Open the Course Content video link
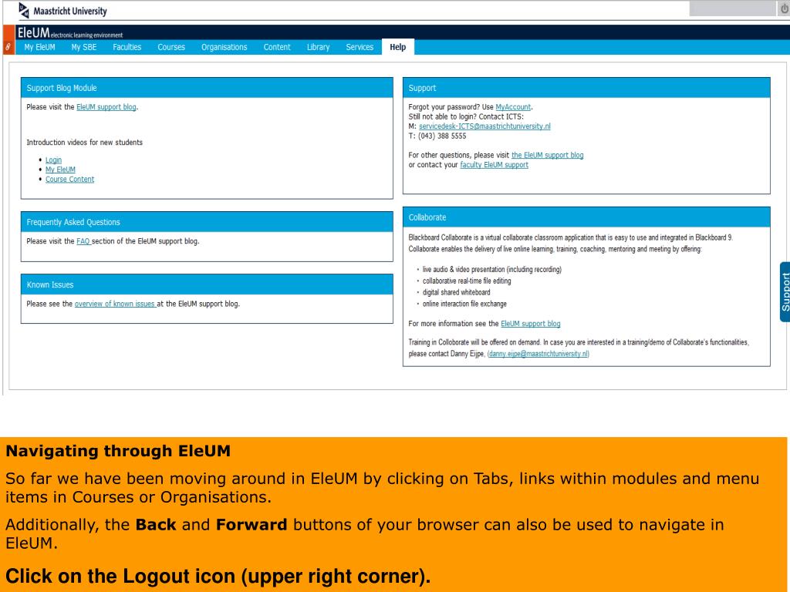This screenshot has width=790, height=592. [69, 179]
